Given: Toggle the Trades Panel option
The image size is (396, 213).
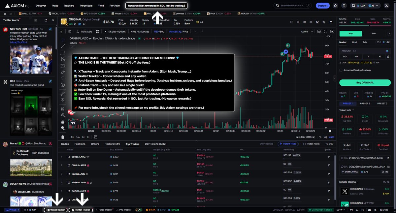Looking at the screenshot, I should 311,144.
